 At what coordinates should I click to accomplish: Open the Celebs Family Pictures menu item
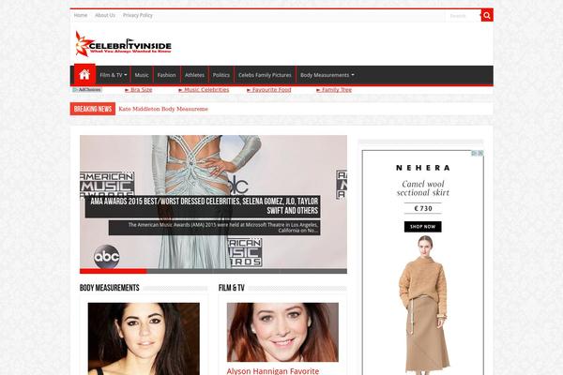265,75
